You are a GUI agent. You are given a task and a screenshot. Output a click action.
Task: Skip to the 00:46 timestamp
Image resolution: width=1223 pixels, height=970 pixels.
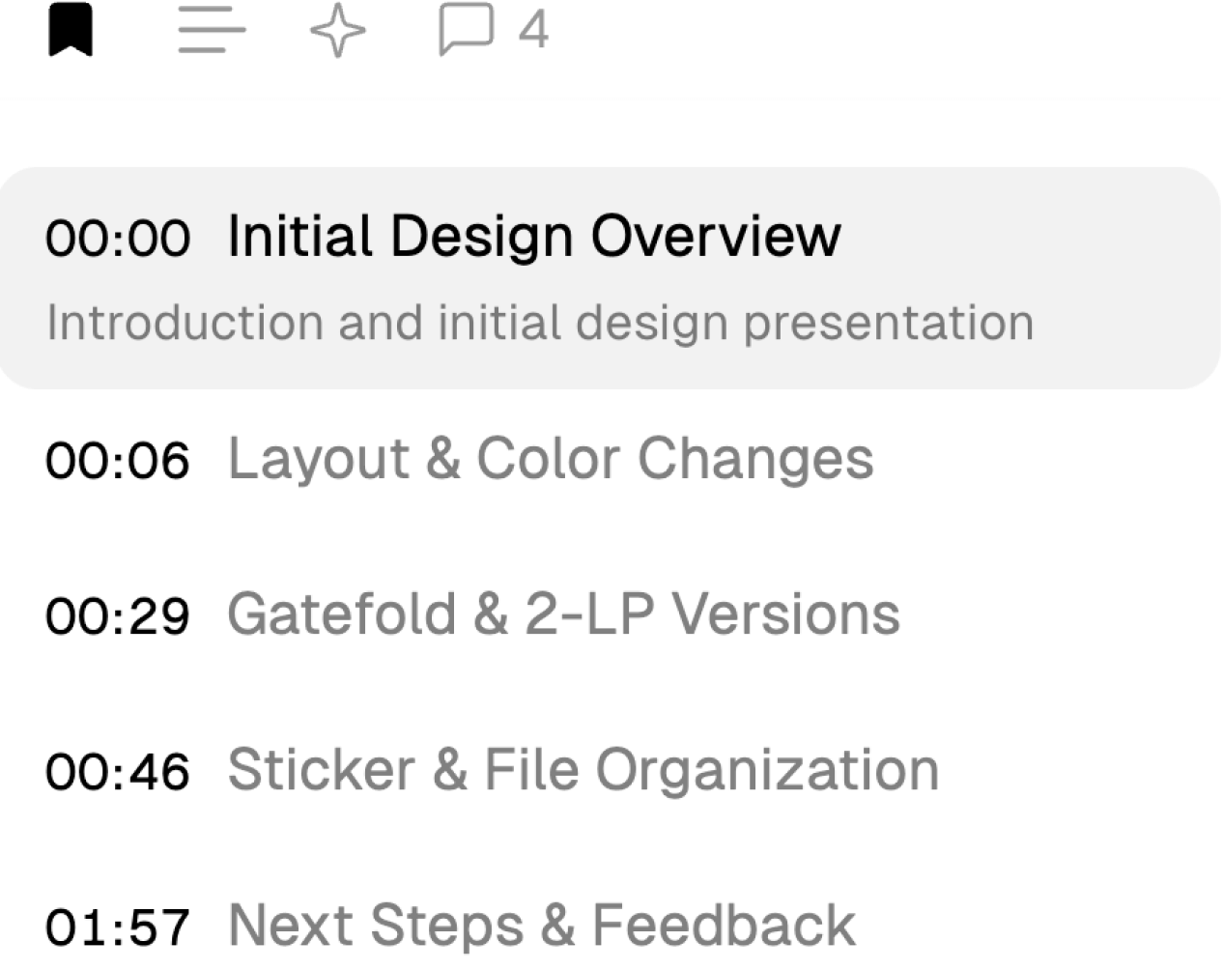tap(118, 773)
